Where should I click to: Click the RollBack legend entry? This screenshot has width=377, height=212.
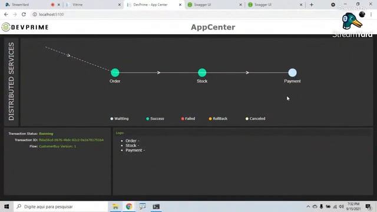pyautogui.click(x=218, y=118)
